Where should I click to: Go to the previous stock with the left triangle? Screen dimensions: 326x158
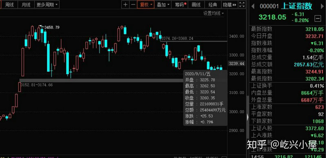pyautogui.click(x=253, y=6)
